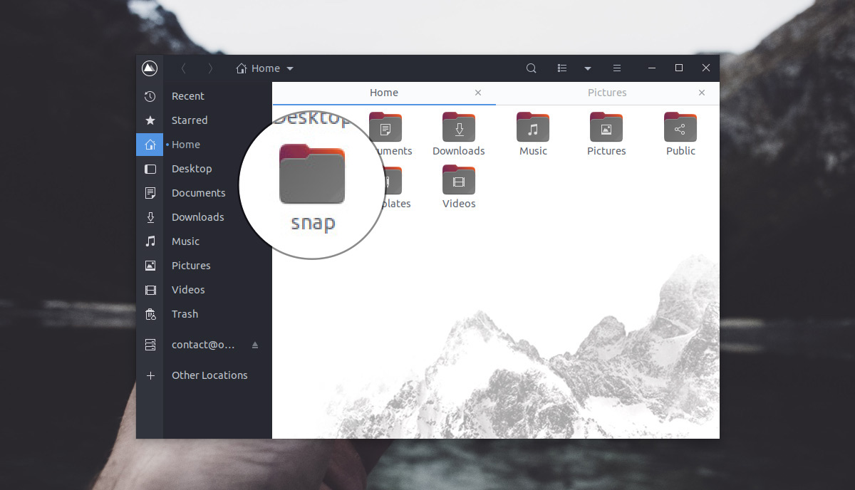Select the Home tab

click(383, 93)
